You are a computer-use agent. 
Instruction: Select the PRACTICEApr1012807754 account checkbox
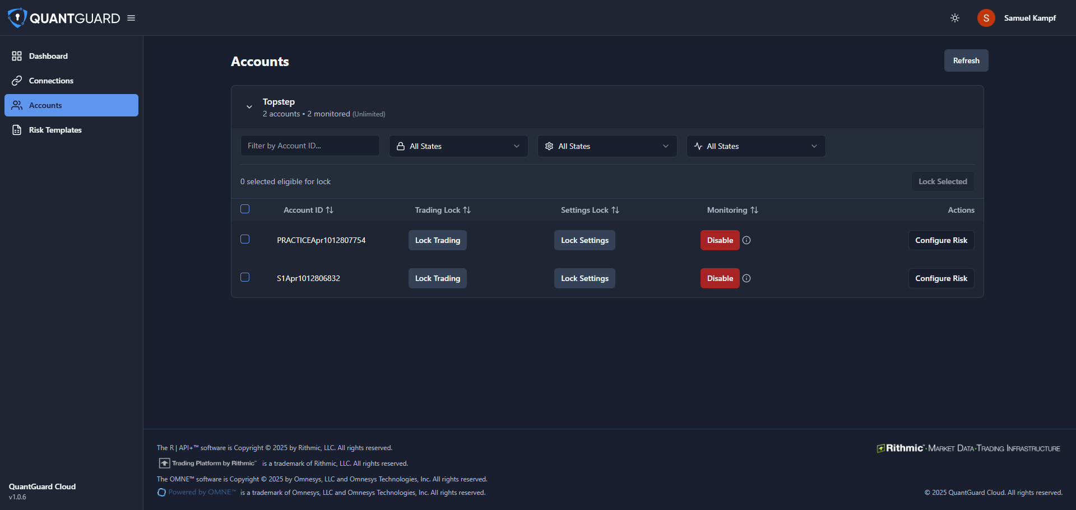tap(245, 239)
